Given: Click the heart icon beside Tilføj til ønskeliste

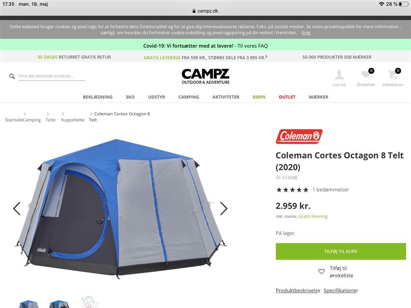Looking at the screenshot, I should [x=321, y=272].
